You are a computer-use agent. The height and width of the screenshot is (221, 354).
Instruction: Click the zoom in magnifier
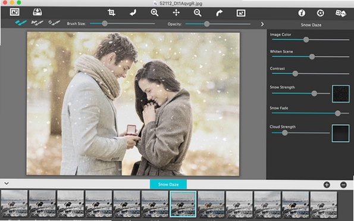155,13
